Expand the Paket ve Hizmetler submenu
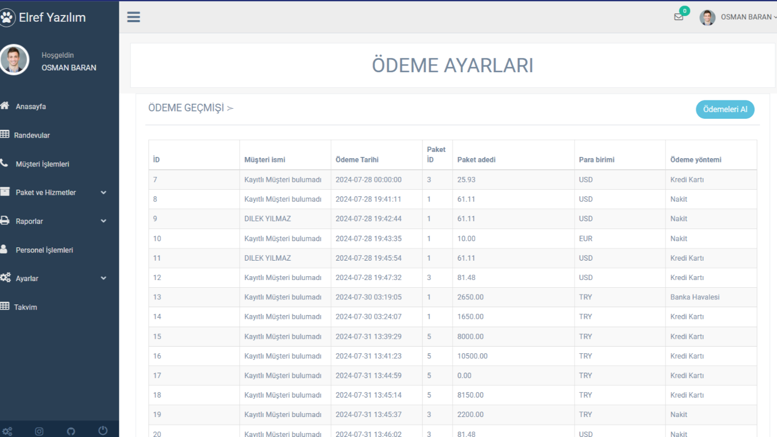Image resolution: width=777 pixels, height=437 pixels. point(103,192)
